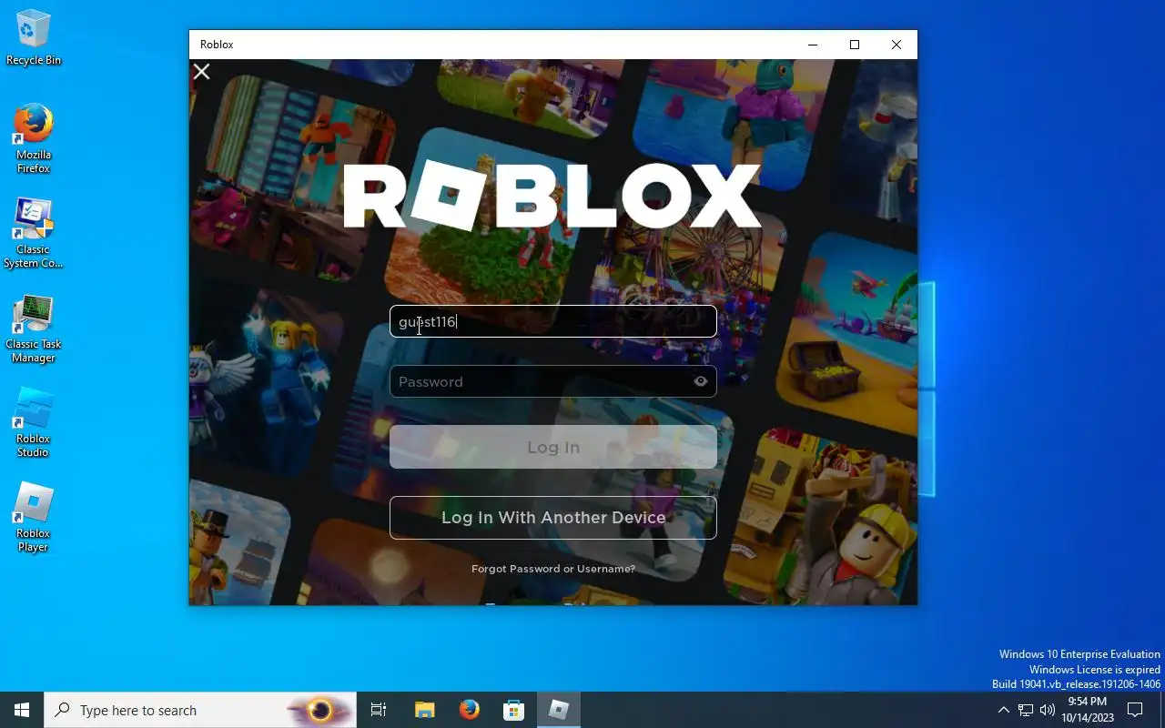This screenshot has width=1165, height=728.
Task: Close the Roblox login overlay with the X
Action: point(201,71)
